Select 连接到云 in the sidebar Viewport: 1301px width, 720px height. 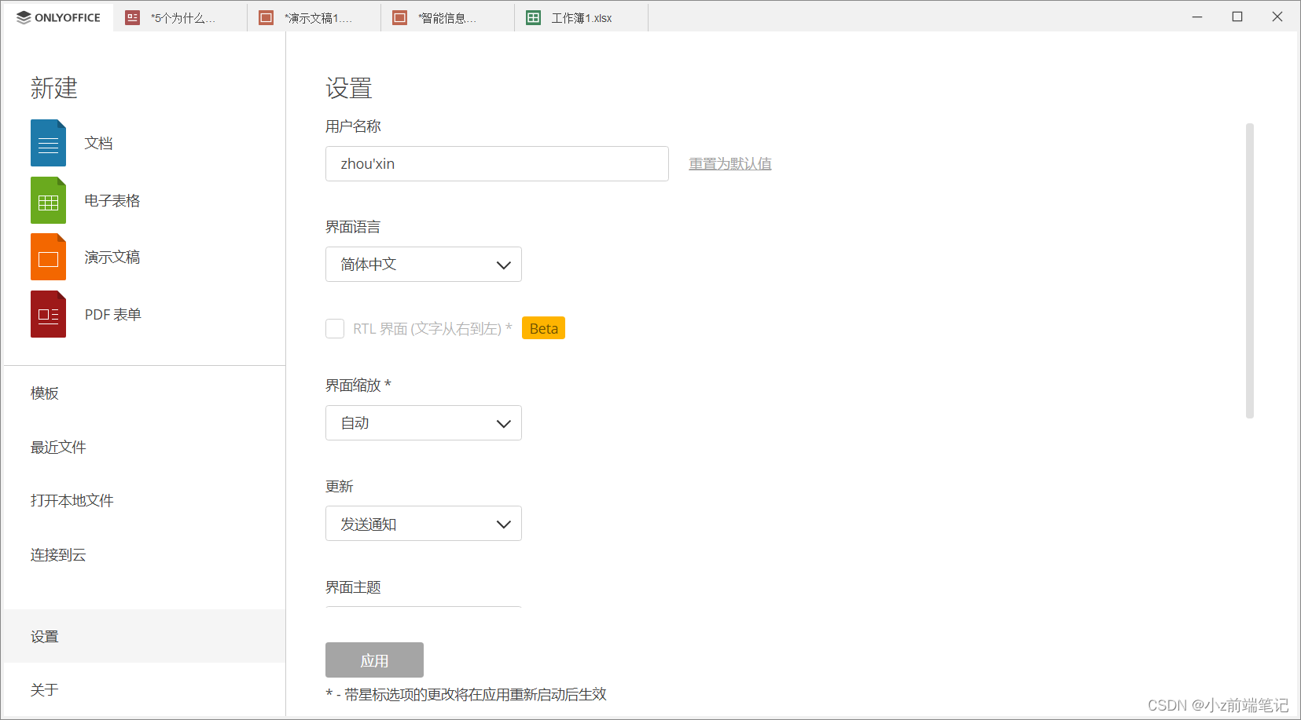pos(144,555)
